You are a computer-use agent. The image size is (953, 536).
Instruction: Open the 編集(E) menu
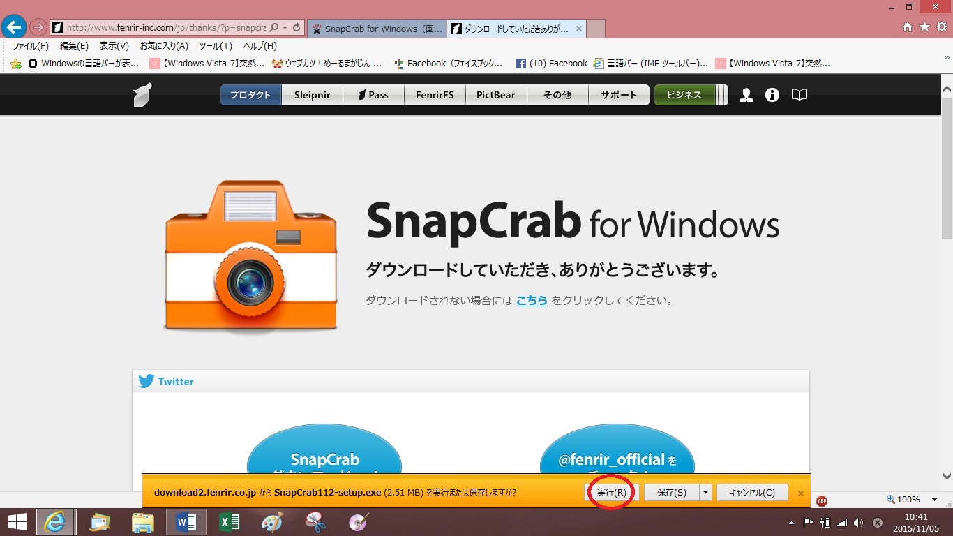point(74,46)
